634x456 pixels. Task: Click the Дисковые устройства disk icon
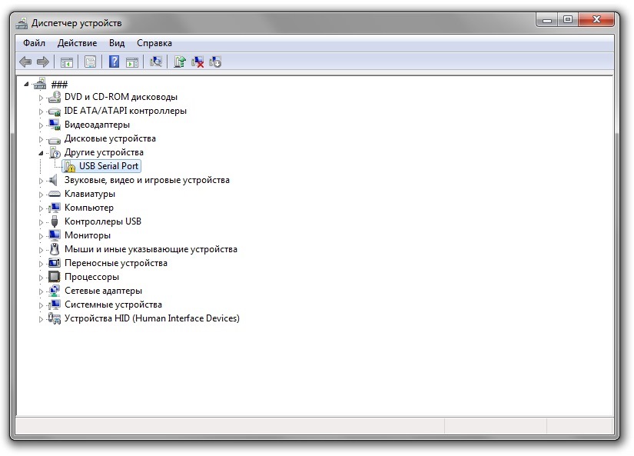(55, 139)
